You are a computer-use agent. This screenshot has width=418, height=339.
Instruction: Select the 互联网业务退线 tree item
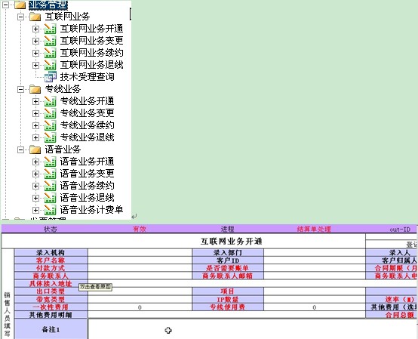point(92,65)
